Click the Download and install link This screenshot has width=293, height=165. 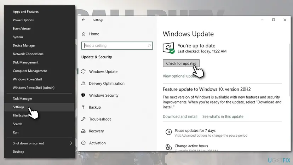pyautogui.click(x=180, y=116)
